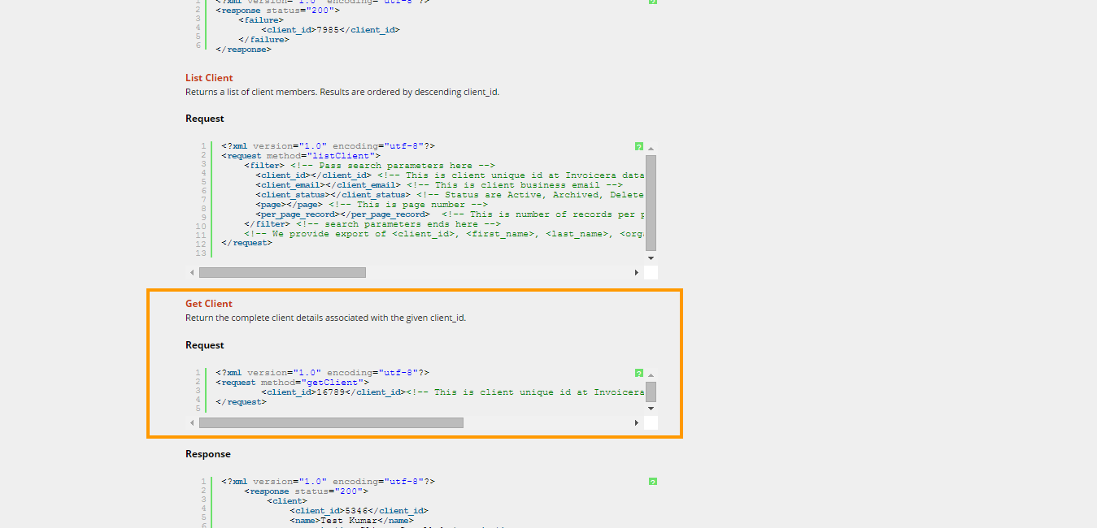The width and height of the screenshot is (1097, 528).
Task: Click the line "<client_id>16789</client_id>"
Action: pos(453,392)
